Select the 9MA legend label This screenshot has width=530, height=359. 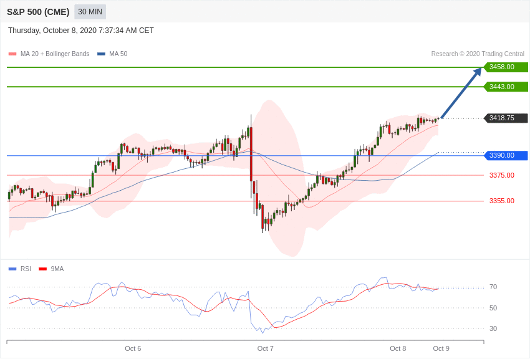tap(57, 269)
